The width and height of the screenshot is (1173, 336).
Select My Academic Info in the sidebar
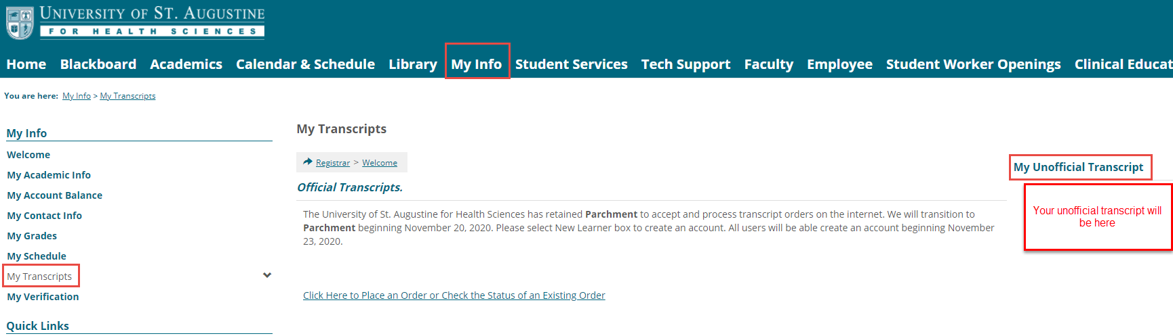(49, 175)
